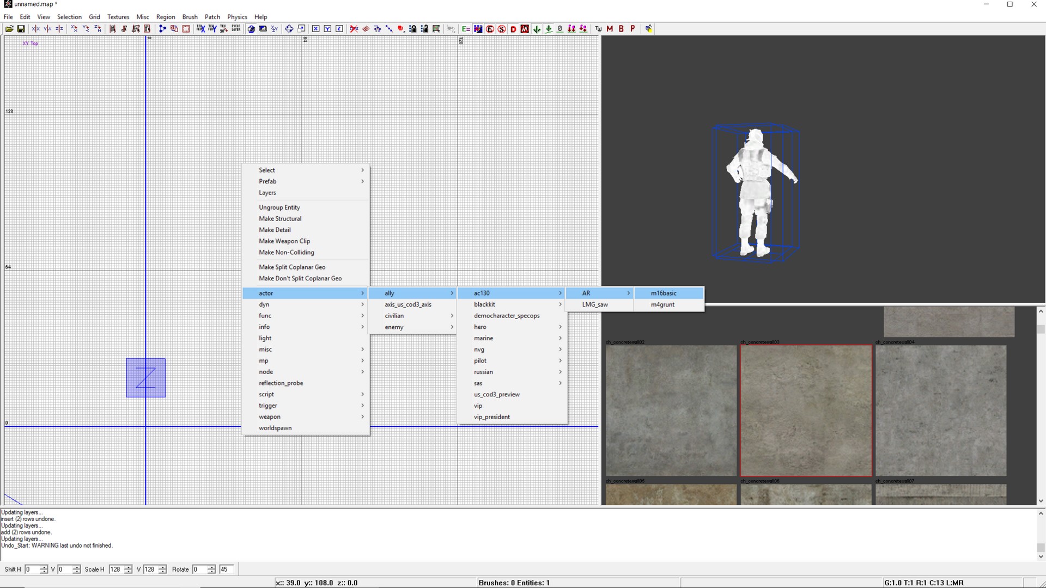Click the crossed-out cone icon

(354, 29)
